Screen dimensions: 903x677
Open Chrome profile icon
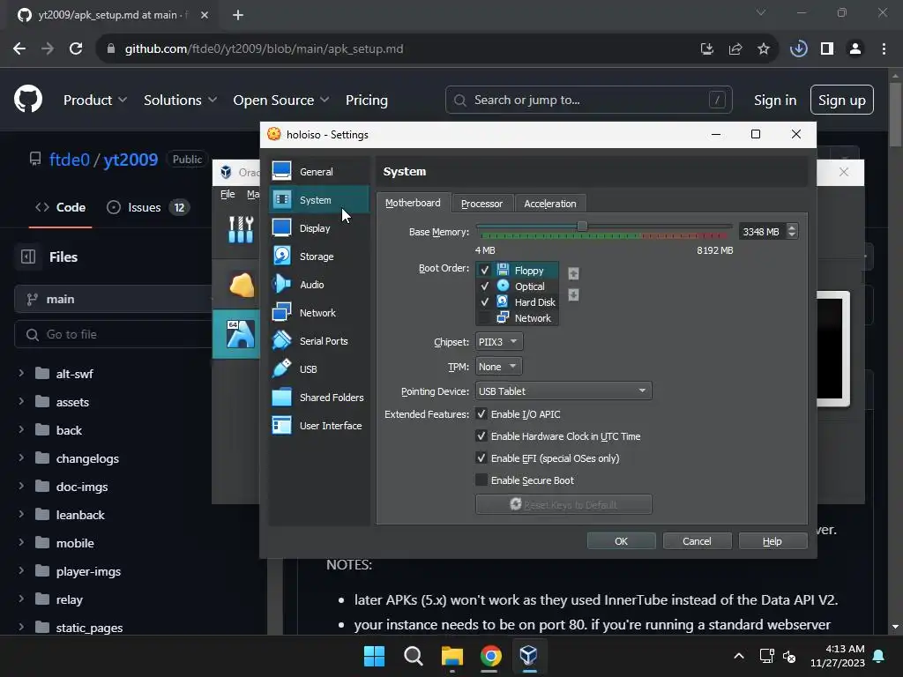(855, 49)
